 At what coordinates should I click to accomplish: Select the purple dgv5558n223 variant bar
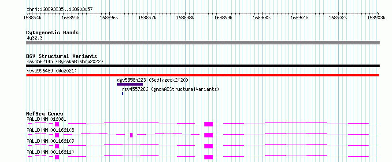(130, 84)
